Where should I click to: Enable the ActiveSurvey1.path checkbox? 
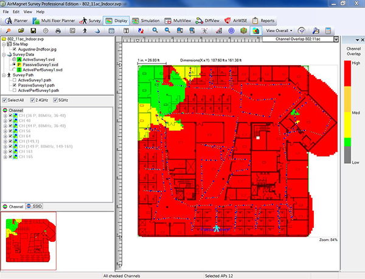[x=13, y=79]
